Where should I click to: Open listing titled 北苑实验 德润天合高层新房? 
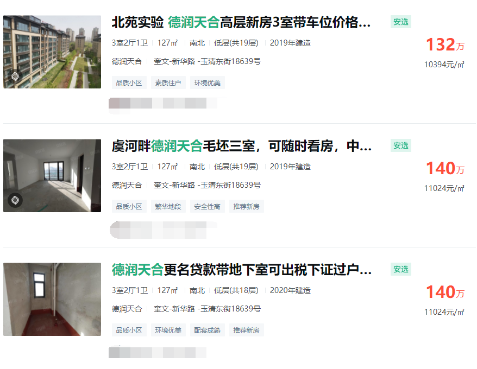click(241, 22)
